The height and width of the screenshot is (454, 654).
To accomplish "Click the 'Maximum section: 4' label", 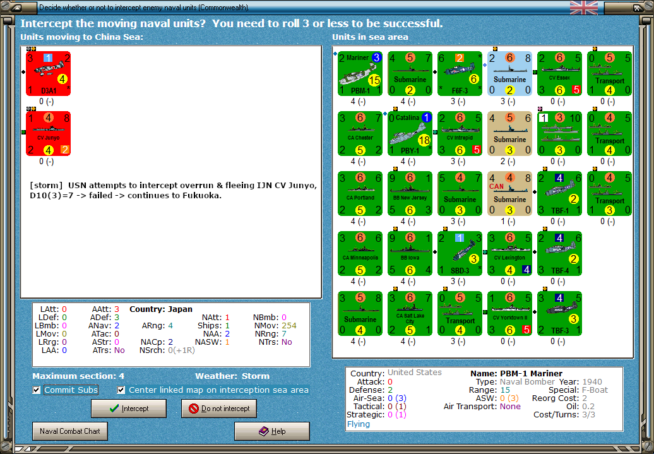I will click(78, 376).
